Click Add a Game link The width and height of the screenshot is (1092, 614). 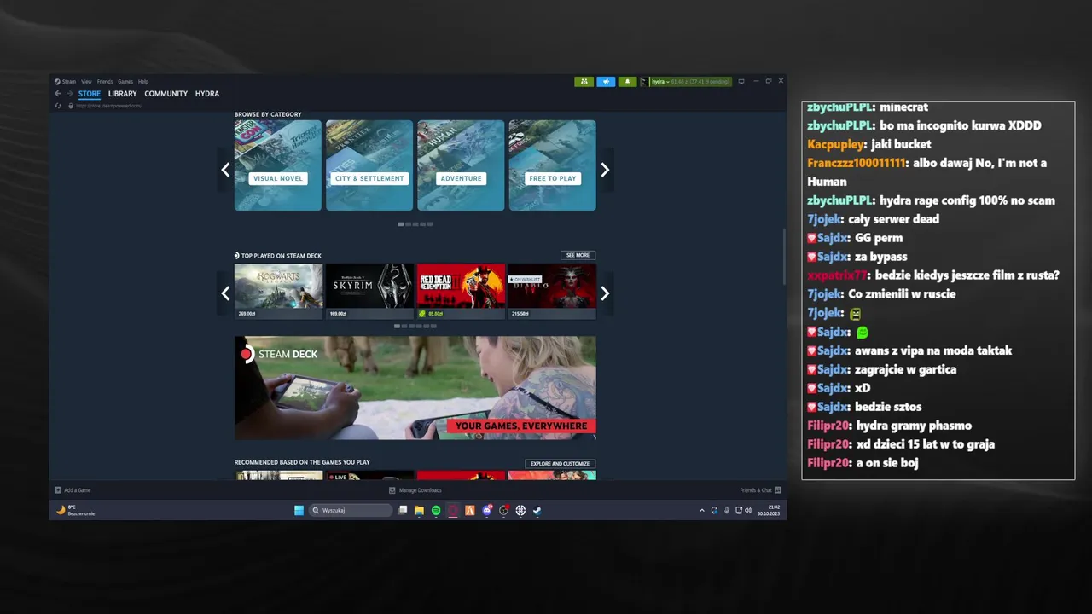tap(77, 490)
